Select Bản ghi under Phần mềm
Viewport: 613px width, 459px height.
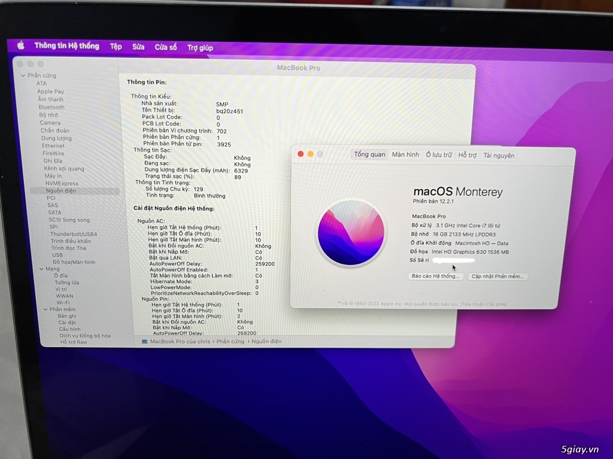click(67, 316)
